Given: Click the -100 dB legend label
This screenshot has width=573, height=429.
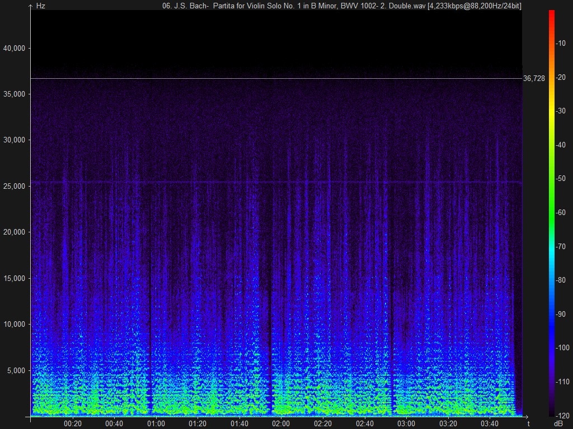Looking at the screenshot, I should 563,347.
